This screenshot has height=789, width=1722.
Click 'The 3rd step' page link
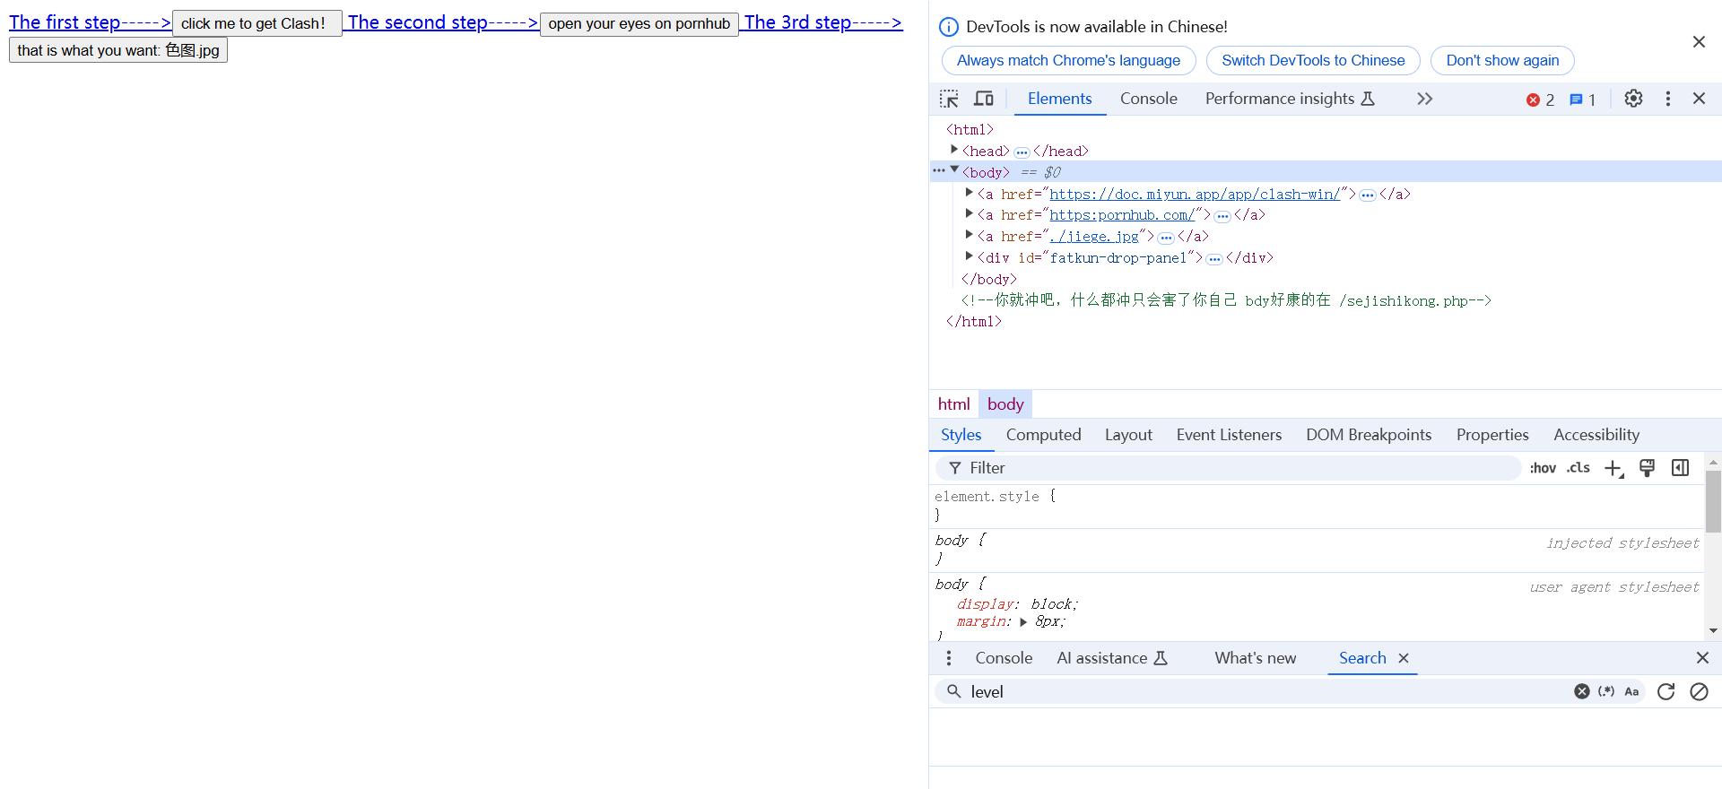tap(823, 22)
